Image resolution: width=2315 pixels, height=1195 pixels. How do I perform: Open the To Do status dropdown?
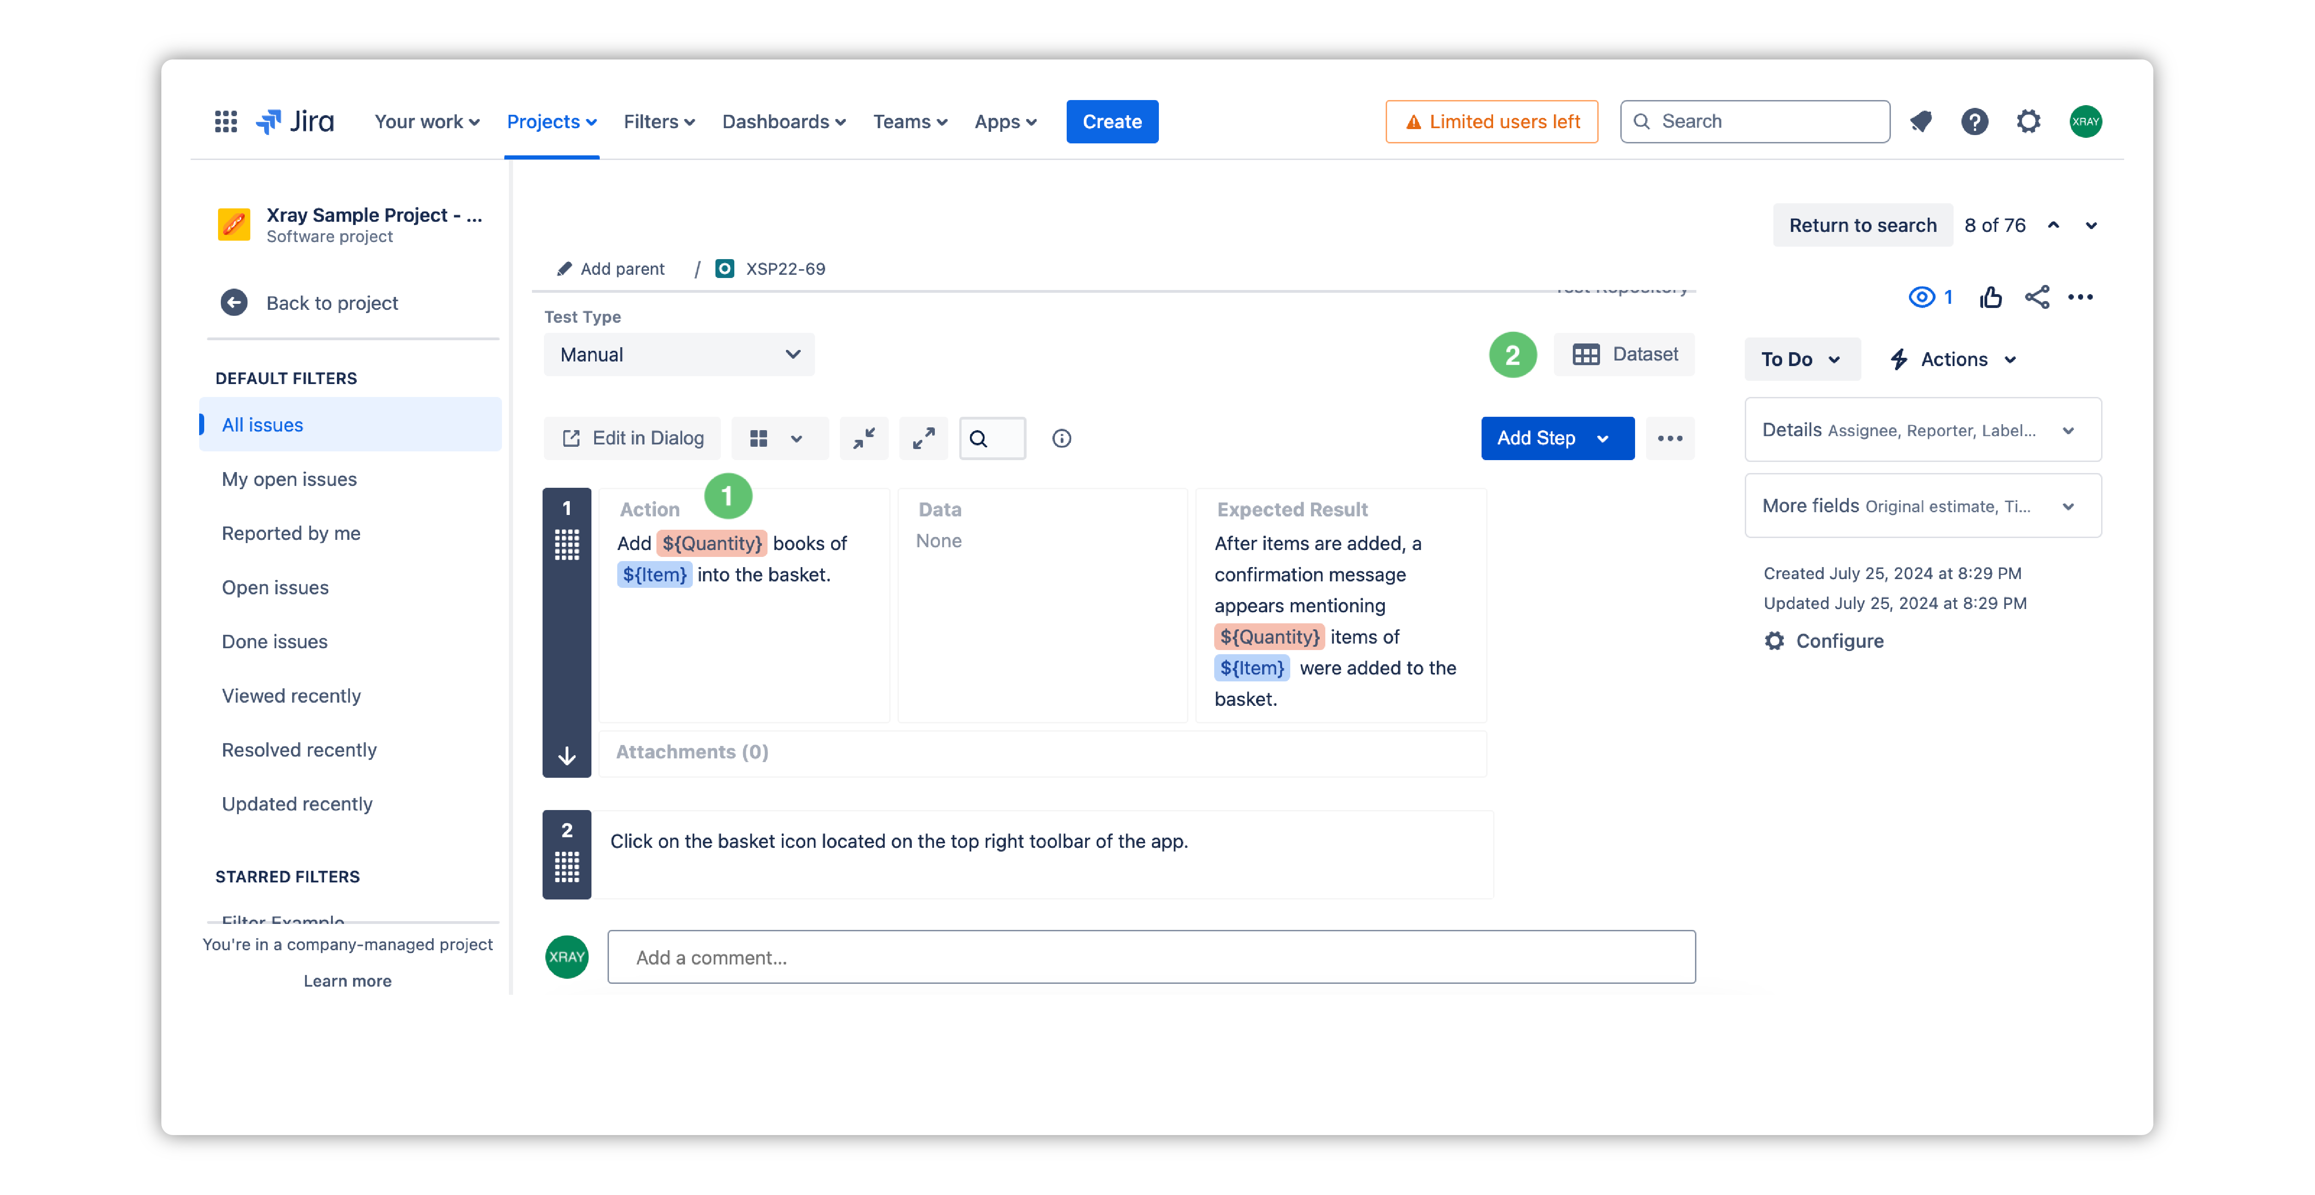pyautogui.click(x=1801, y=360)
